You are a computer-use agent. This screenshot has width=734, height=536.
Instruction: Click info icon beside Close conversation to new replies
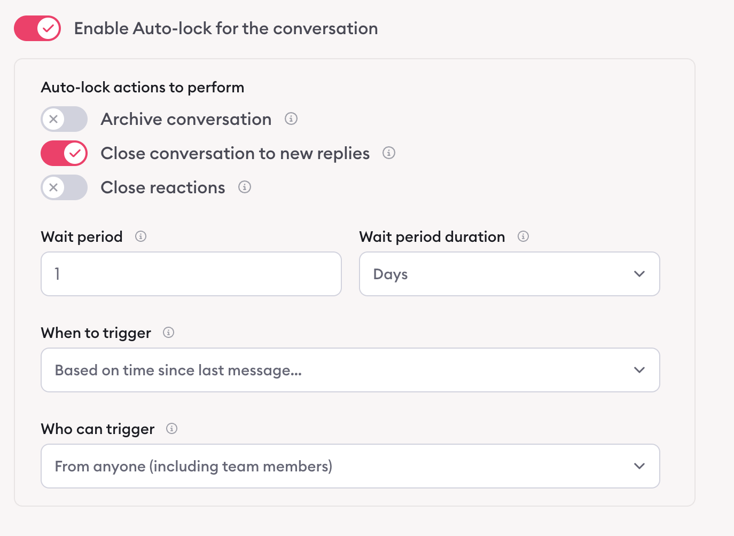click(389, 153)
